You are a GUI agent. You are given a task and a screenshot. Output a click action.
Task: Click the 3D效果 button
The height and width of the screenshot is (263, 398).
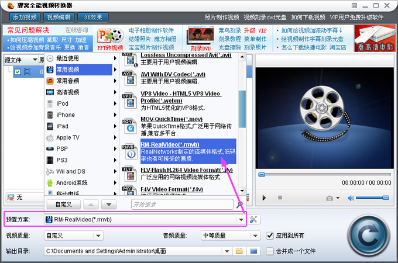click(92, 17)
